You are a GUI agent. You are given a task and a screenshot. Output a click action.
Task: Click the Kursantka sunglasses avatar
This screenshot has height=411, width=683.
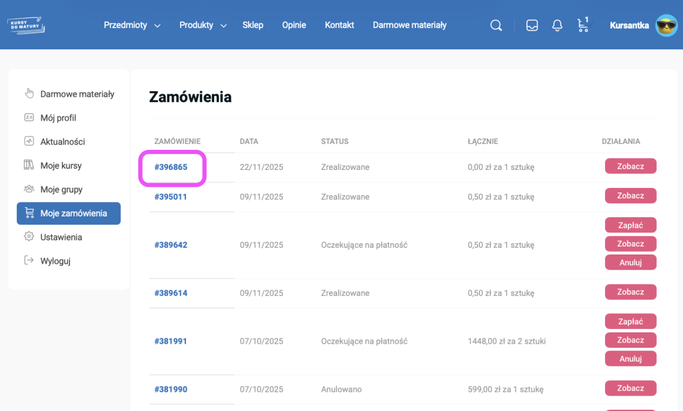(x=666, y=25)
